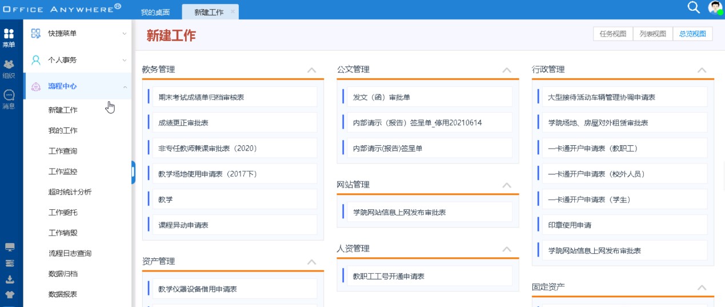Click the sidebar collapse handle

[133, 172]
